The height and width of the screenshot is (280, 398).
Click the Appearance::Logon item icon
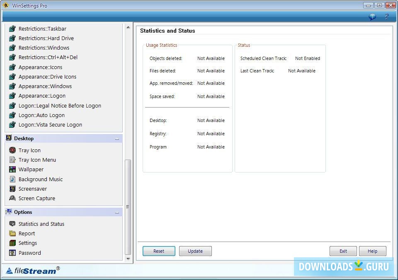[x=12, y=96]
